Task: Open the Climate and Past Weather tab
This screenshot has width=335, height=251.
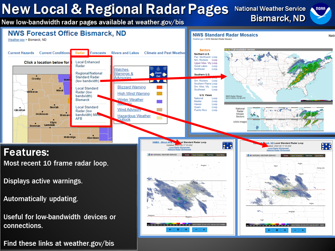Action: point(164,53)
